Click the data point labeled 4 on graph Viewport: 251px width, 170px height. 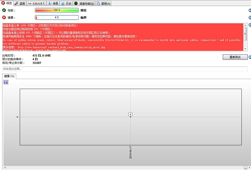tap(131, 114)
